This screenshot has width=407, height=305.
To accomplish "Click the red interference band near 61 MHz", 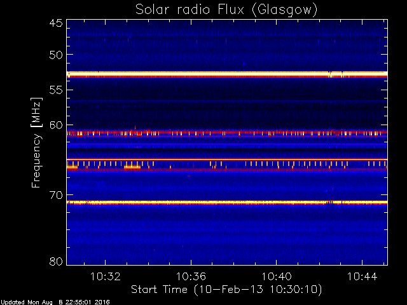I will (227, 133).
